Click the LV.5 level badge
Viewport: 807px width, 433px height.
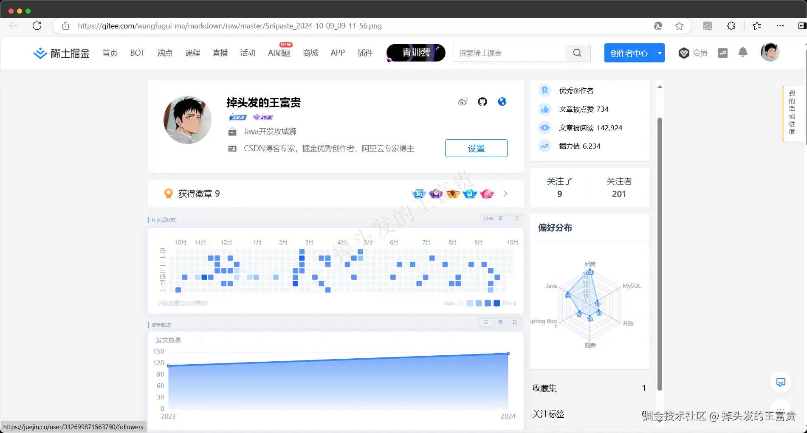coord(238,117)
